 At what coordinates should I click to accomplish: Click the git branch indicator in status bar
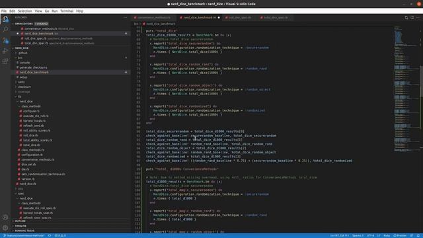[24, 235]
